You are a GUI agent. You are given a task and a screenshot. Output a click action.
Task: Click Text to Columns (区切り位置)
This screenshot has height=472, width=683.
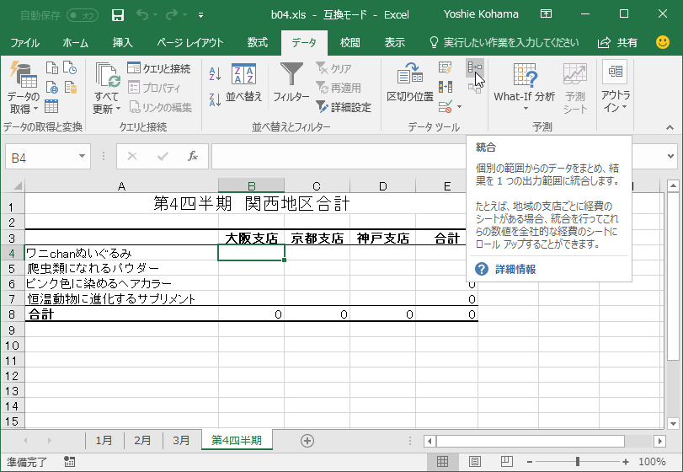tap(410, 83)
